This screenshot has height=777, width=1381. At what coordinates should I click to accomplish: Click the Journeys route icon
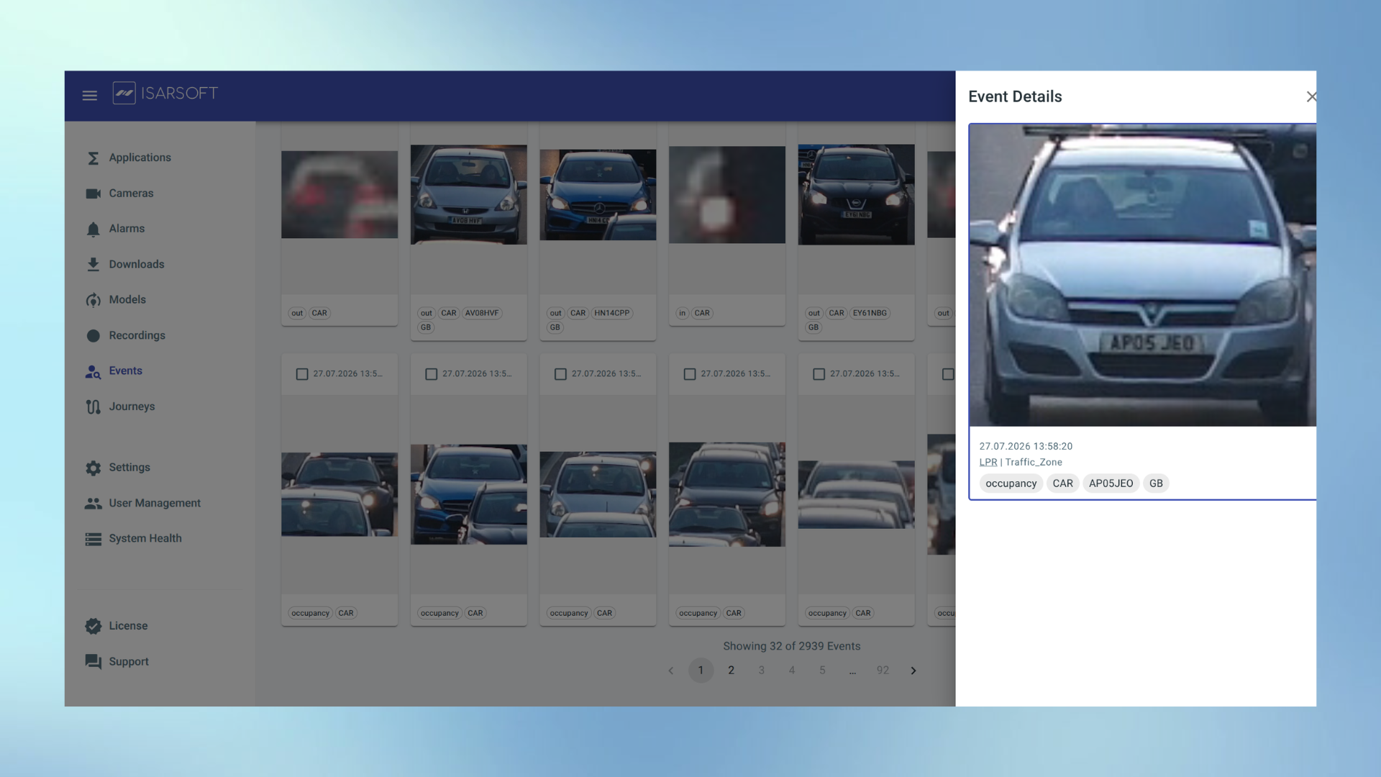(93, 407)
